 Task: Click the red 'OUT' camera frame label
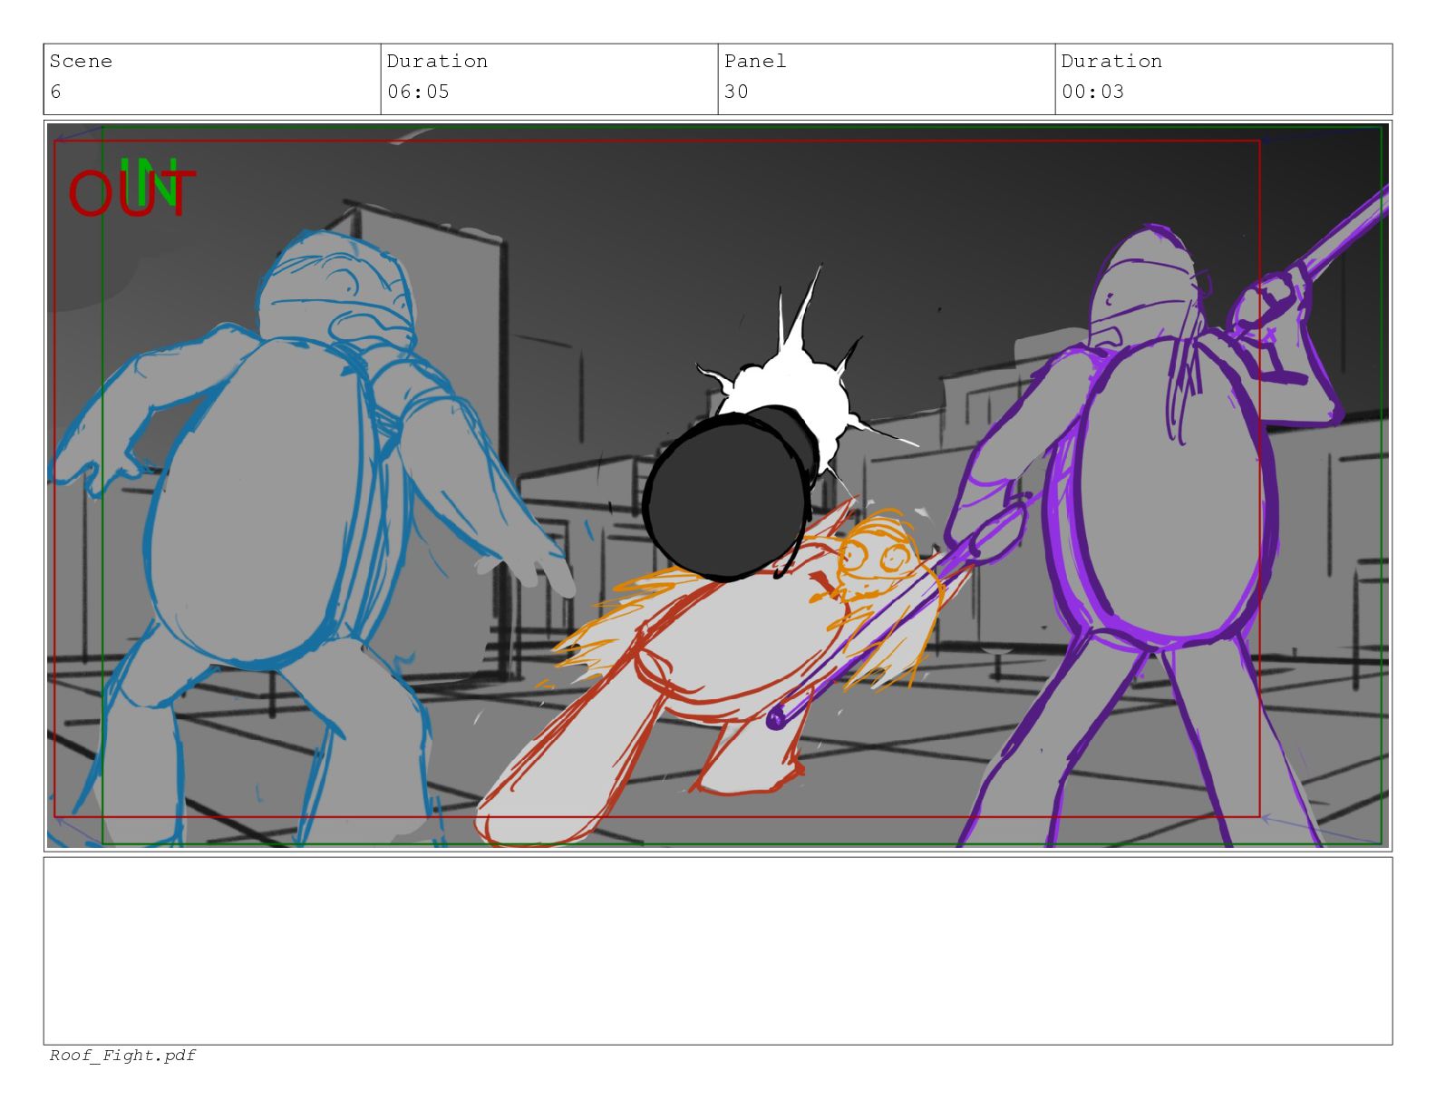(131, 194)
